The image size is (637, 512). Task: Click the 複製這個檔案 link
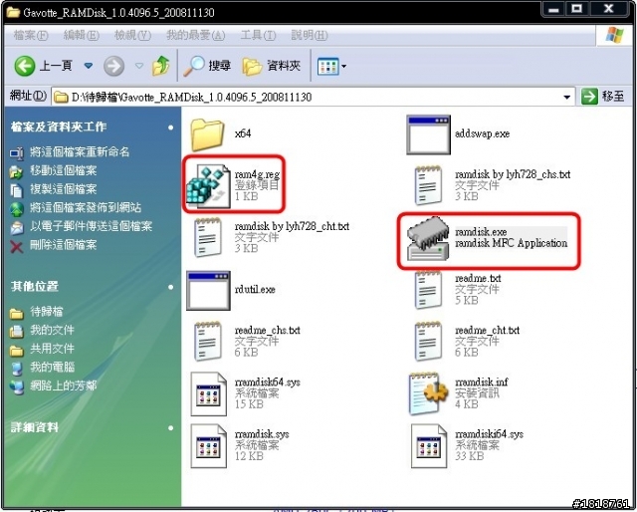63,189
